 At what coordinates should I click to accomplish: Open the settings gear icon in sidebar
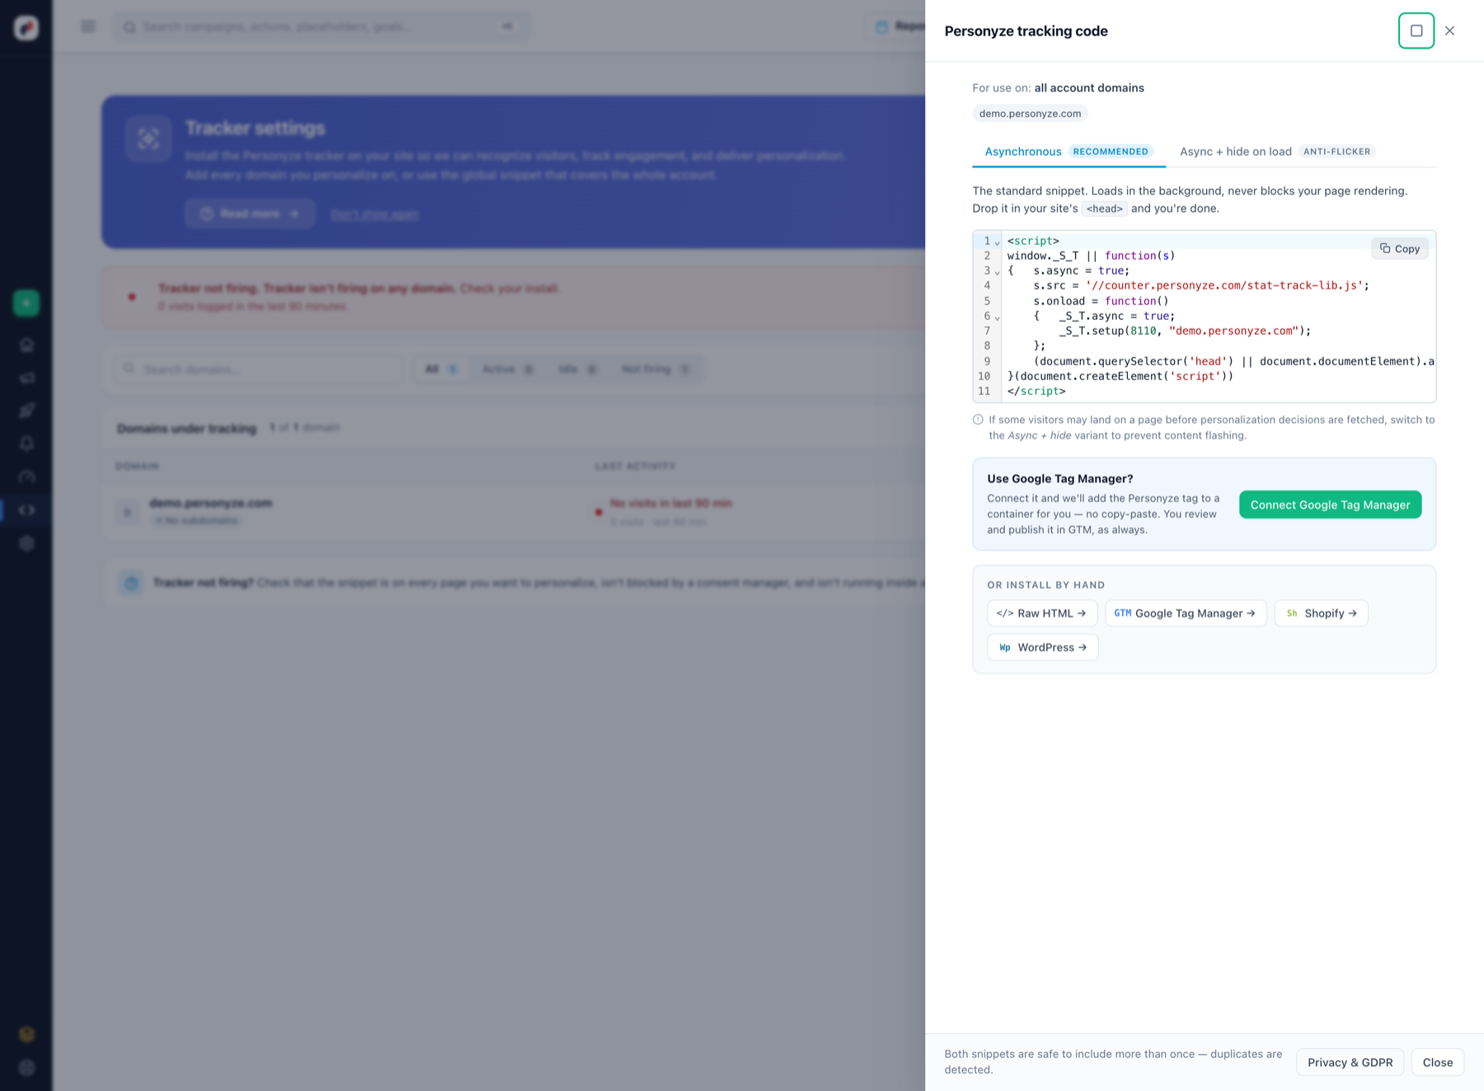pyautogui.click(x=26, y=543)
